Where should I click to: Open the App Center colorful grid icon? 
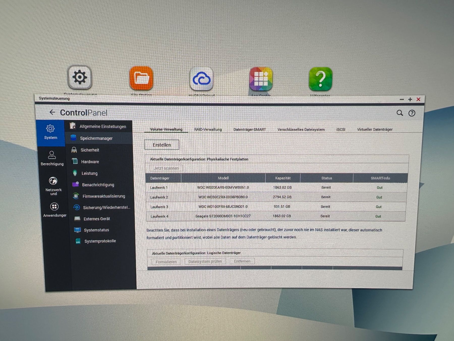click(x=261, y=79)
